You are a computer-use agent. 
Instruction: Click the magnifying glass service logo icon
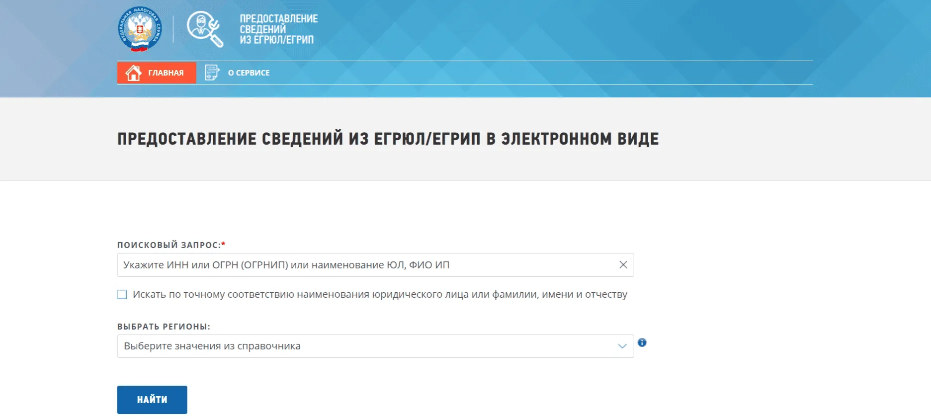(x=205, y=29)
